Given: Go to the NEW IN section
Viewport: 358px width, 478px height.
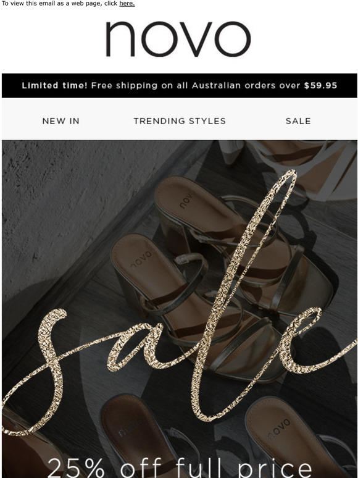Looking at the screenshot, I should (60, 121).
